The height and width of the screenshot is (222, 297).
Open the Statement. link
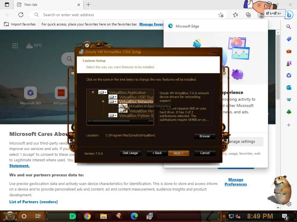pos(19,166)
